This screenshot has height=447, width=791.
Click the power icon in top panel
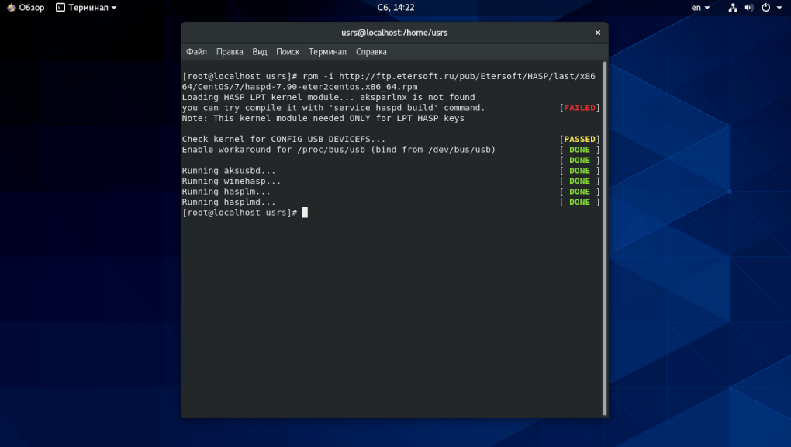pyautogui.click(x=765, y=8)
